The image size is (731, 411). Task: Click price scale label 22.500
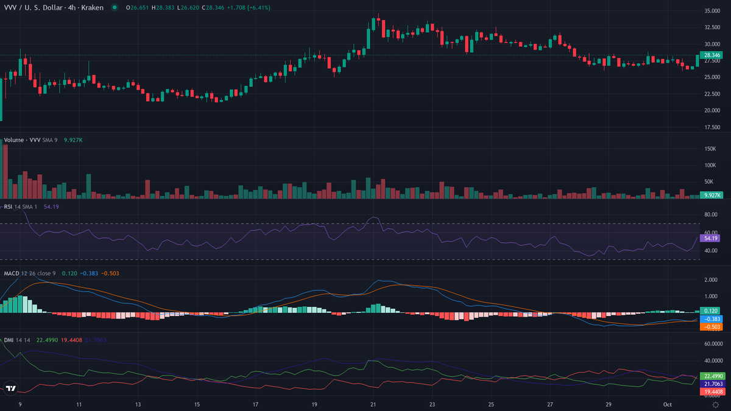[x=713, y=94]
